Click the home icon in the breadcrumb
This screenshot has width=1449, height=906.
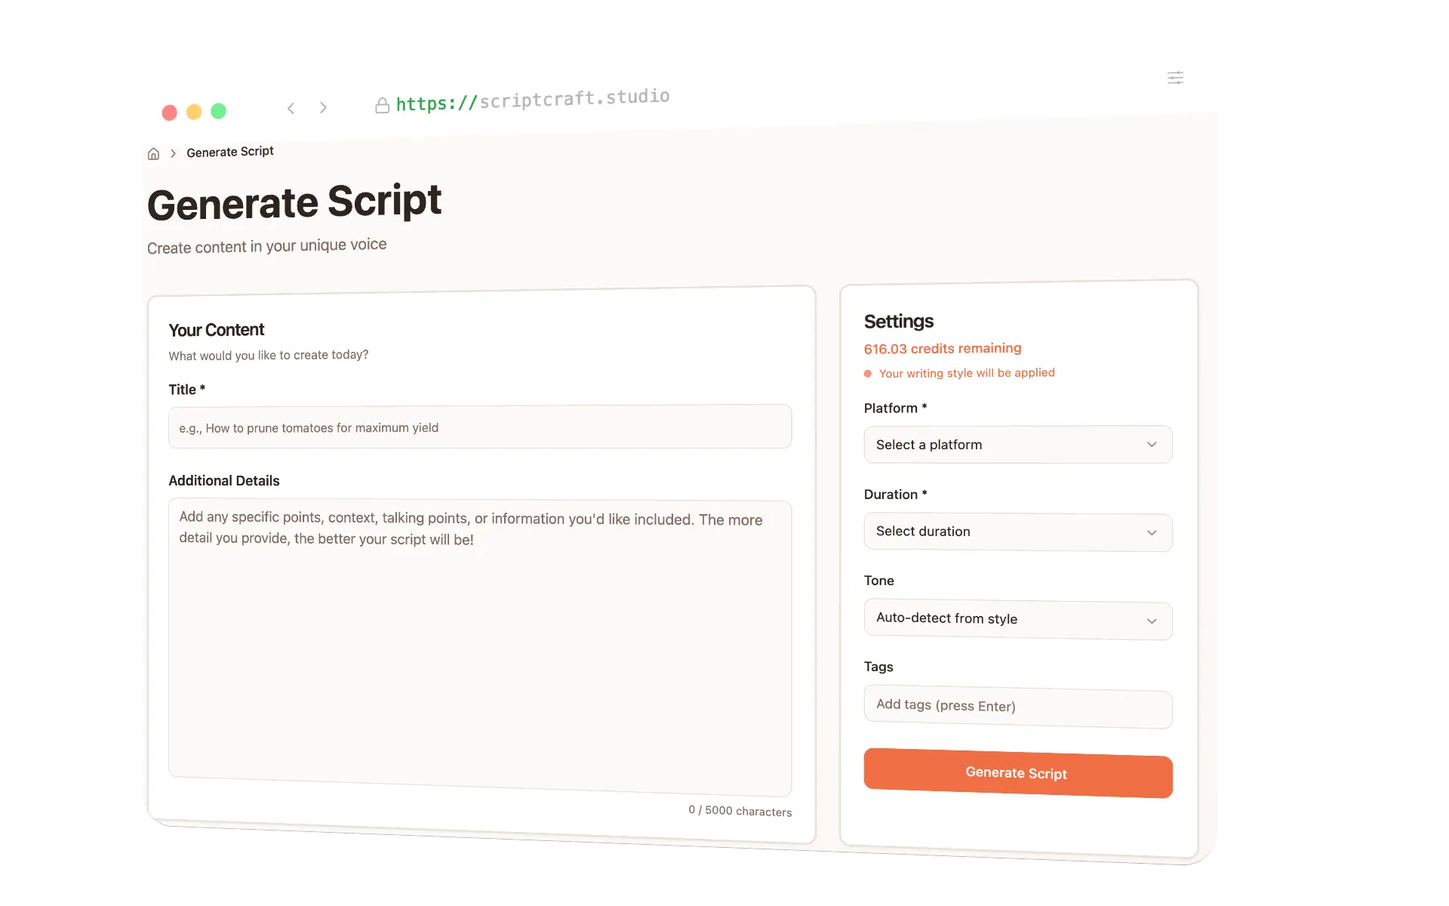coord(153,153)
